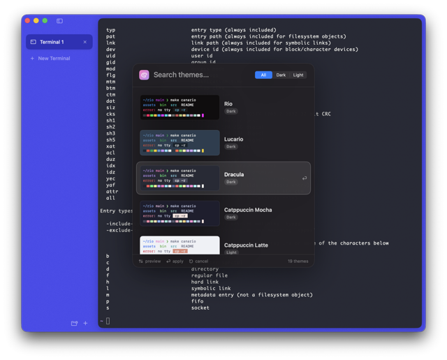Select the All filter
447x360 pixels.
(x=263, y=75)
